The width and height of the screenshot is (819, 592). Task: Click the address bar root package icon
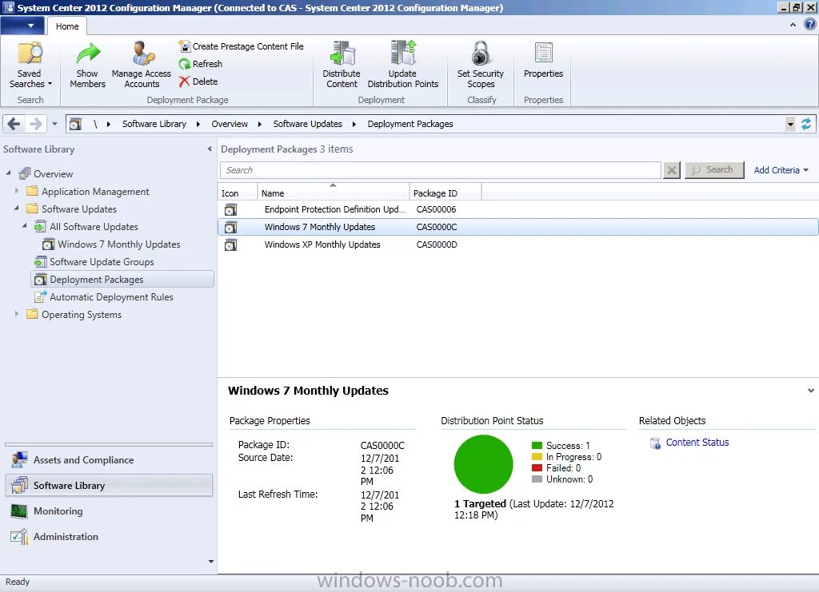pyautogui.click(x=76, y=124)
